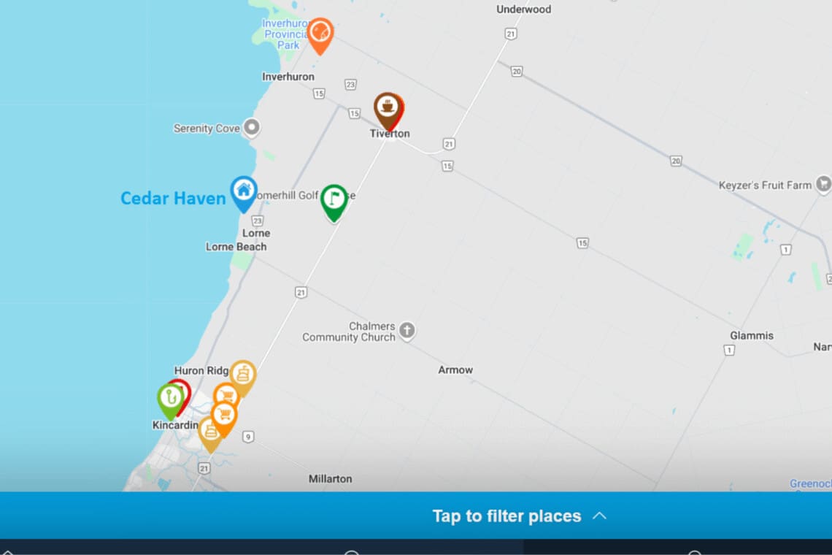Select the brown coffee cup marker at Tiverton
Screen dimensions: 832x555
coord(388,107)
